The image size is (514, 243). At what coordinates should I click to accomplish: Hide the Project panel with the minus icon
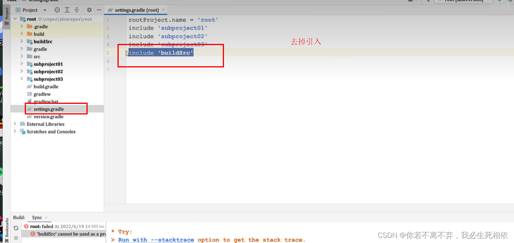pyautogui.click(x=99, y=10)
